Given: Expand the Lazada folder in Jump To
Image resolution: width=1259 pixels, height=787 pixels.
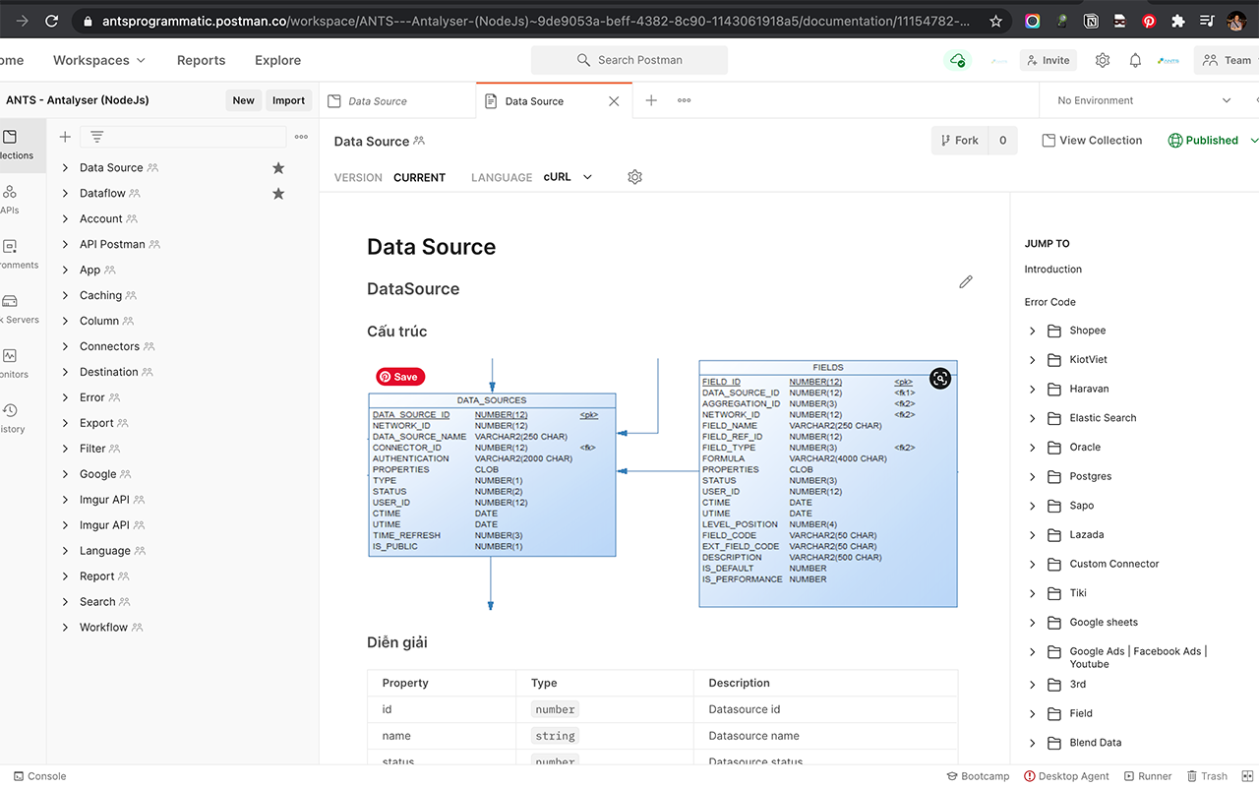Looking at the screenshot, I should tap(1033, 535).
